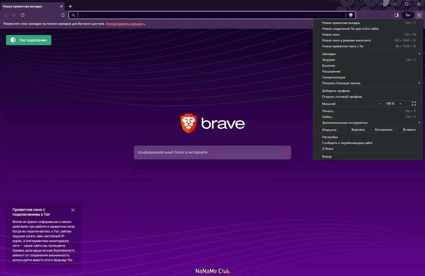The height and width of the screenshot is (276, 425).
Task: Click the Tor подключен status button
Action: tap(29, 40)
